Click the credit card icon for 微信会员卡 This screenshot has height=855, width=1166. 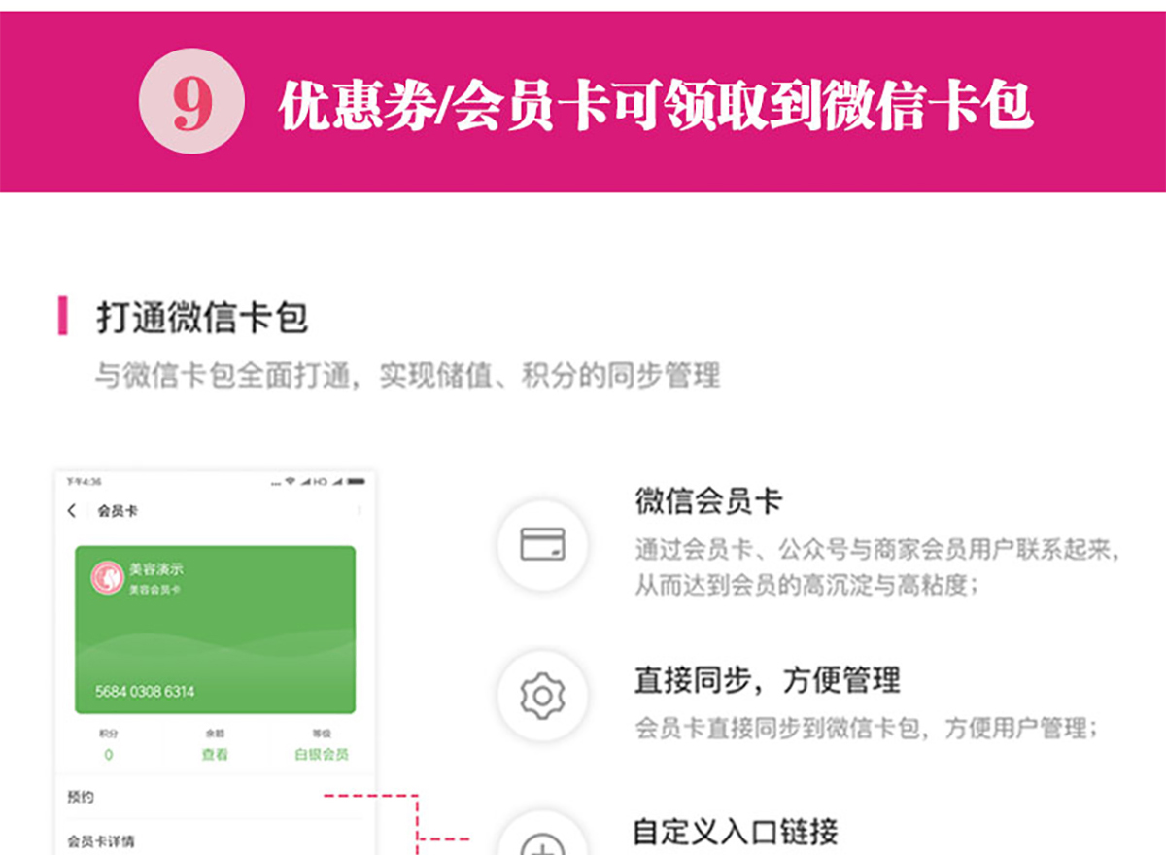click(x=542, y=544)
